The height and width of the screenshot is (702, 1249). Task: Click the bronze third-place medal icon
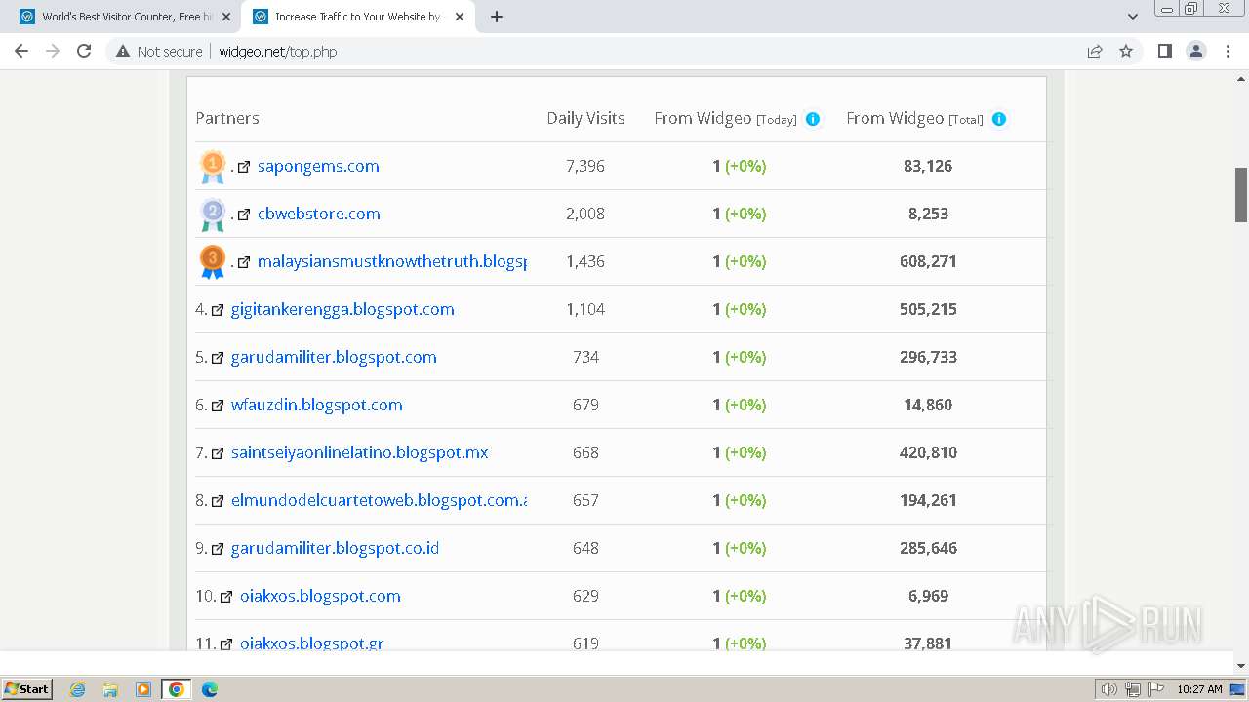(x=212, y=262)
